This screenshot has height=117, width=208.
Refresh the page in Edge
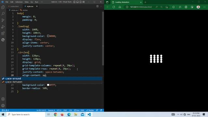(x=114, y=7)
